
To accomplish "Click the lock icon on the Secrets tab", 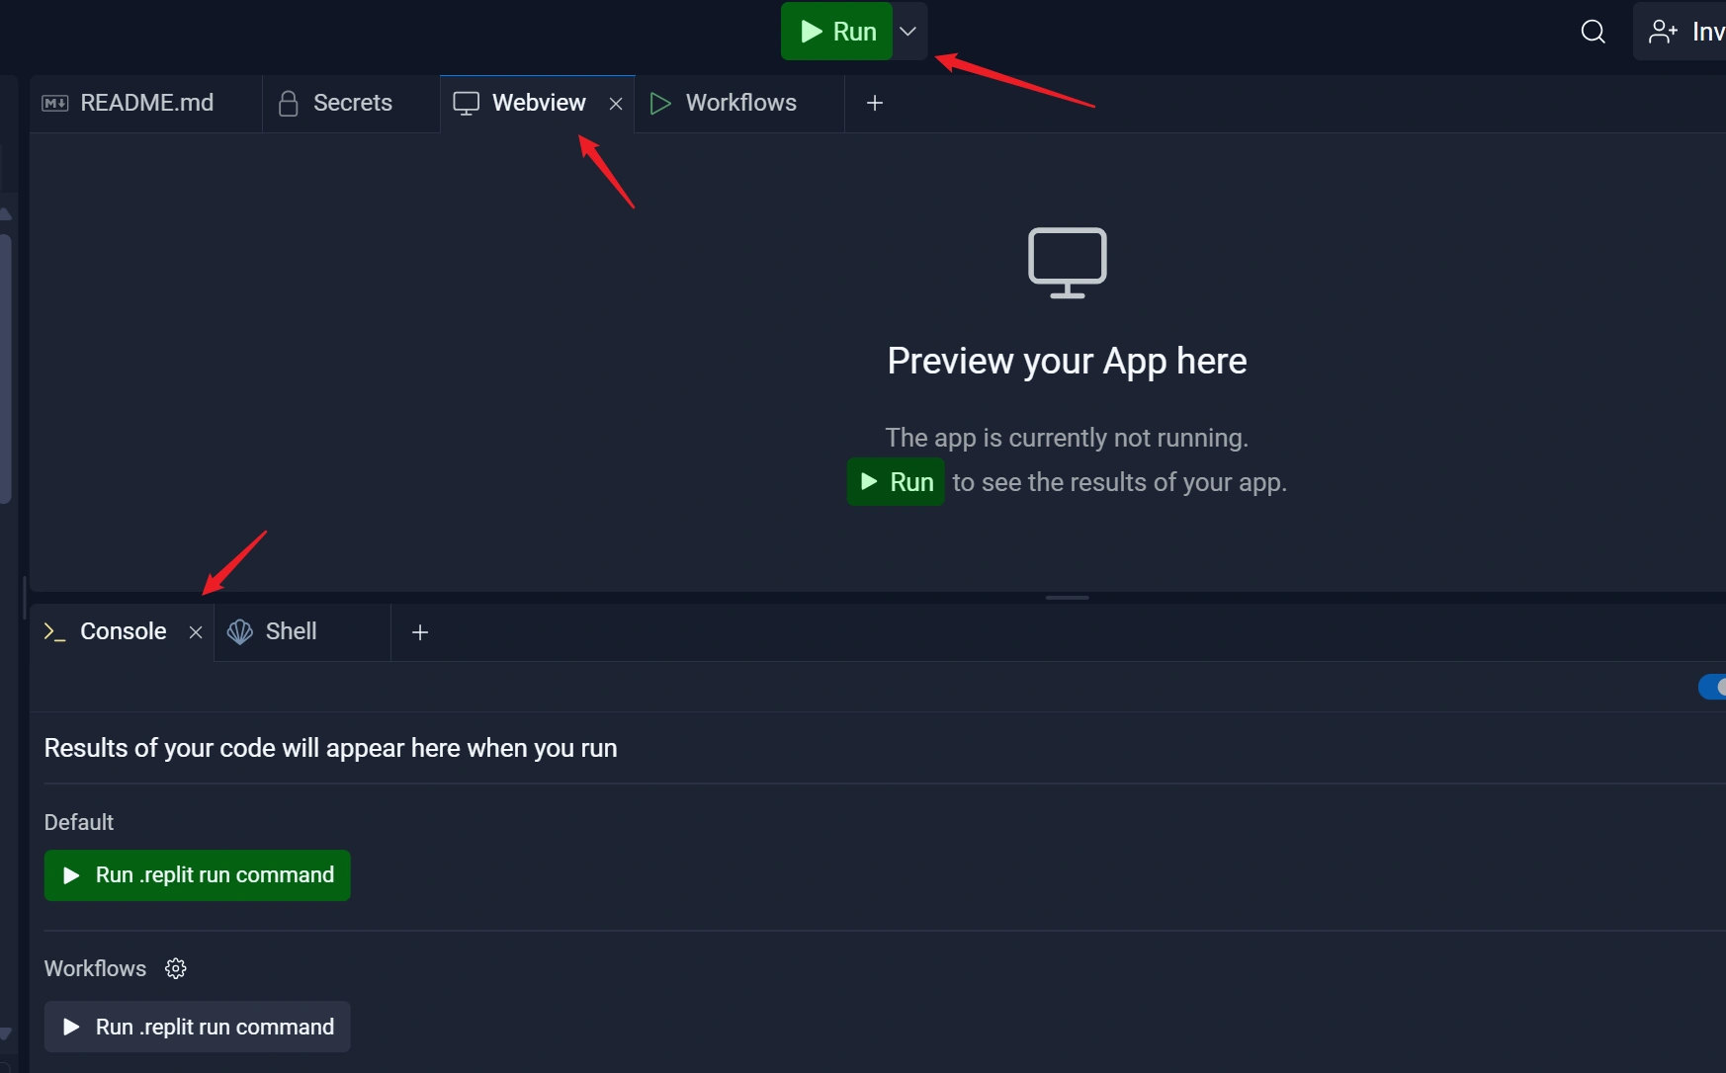I will [288, 103].
